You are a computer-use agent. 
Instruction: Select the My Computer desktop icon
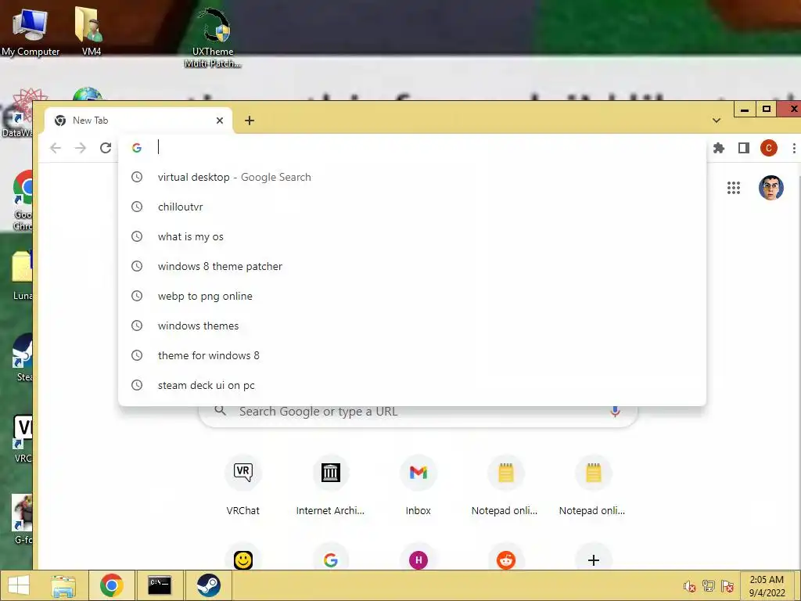31,31
